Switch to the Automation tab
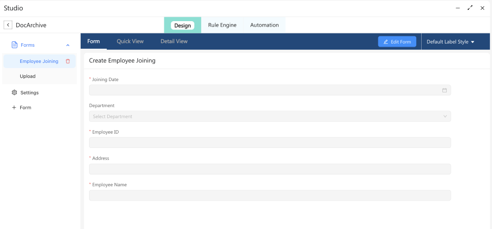Image resolution: width=492 pixels, height=229 pixels. pos(264,25)
